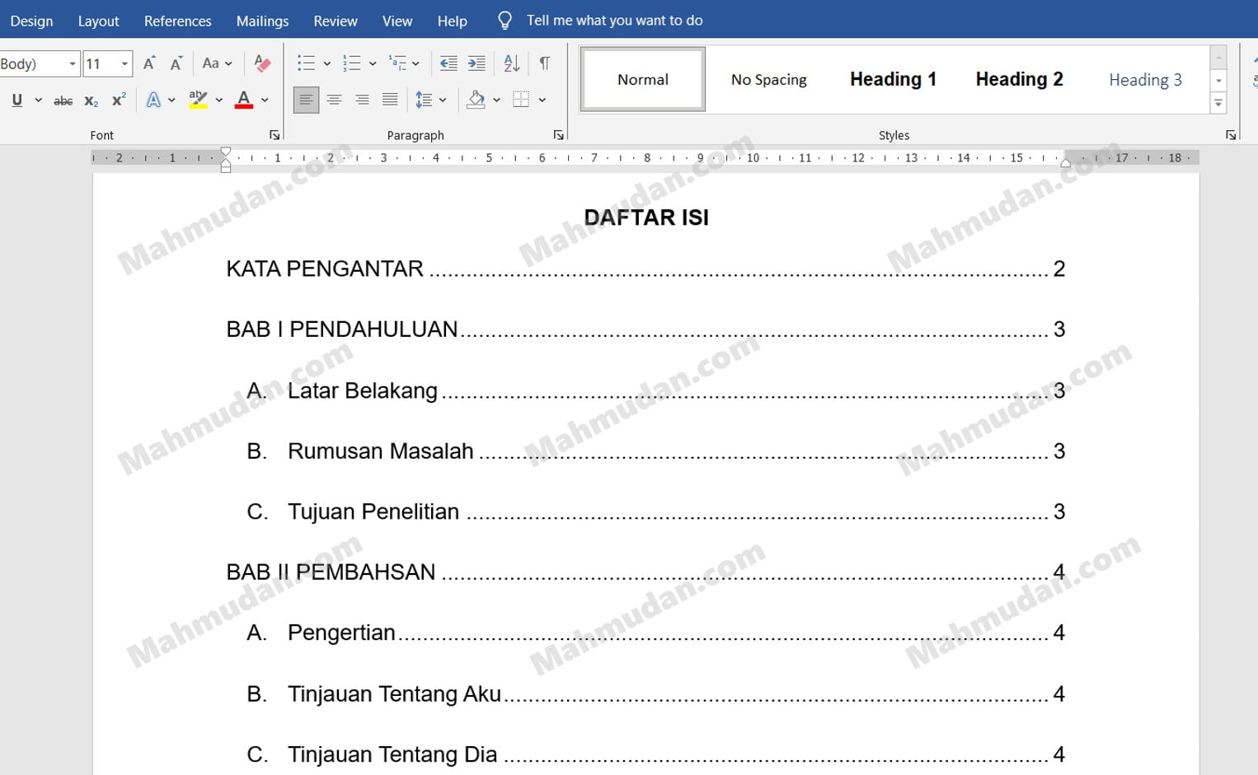Apply the No Spacing style
The width and height of the screenshot is (1258, 775).
[x=769, y=79]
